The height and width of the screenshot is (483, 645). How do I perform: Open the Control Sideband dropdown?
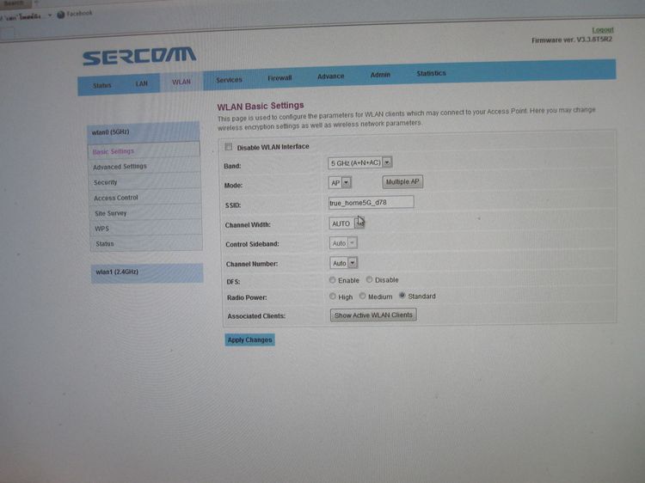tap(343, 243)
